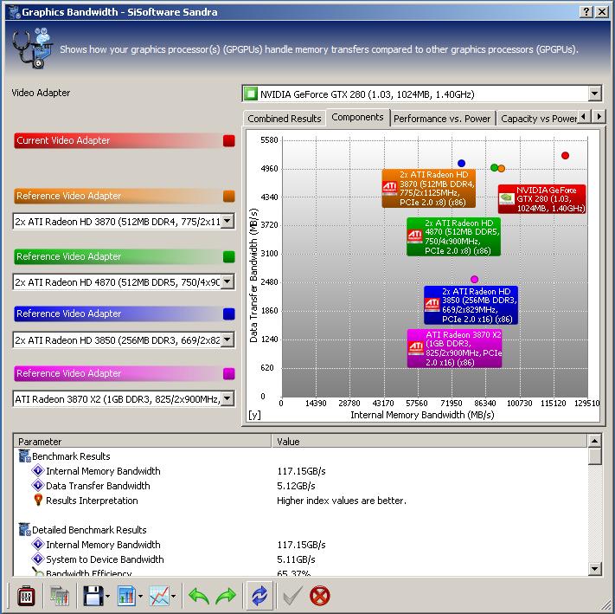Click the Benchmark Results group icon
Image resolution: width=615 pixels, height=614 pixels.
pos(25,456)
